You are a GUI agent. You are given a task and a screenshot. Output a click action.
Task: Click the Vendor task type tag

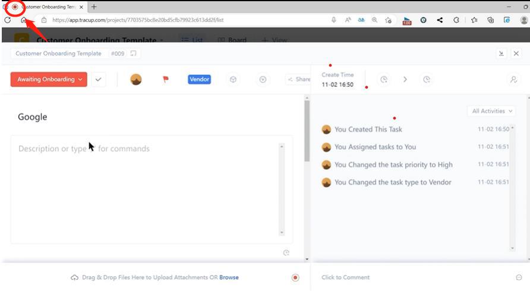[199, 80]
